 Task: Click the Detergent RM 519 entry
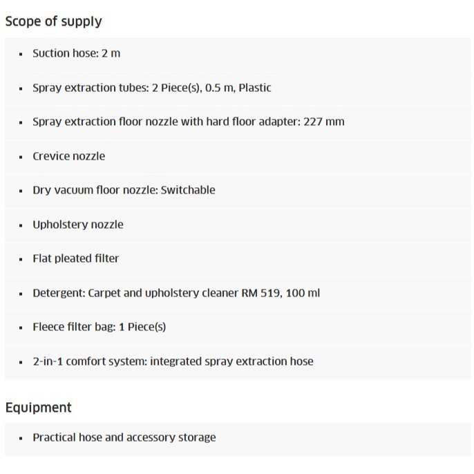(176, 293)
